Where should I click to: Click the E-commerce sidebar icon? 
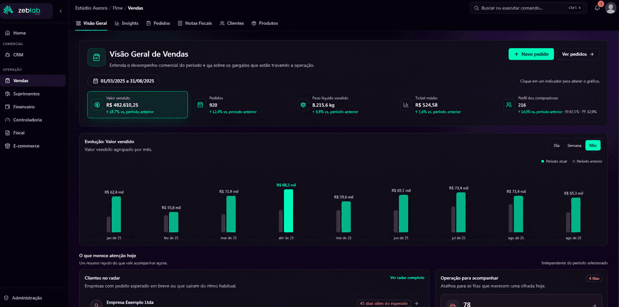coord(7,146)
